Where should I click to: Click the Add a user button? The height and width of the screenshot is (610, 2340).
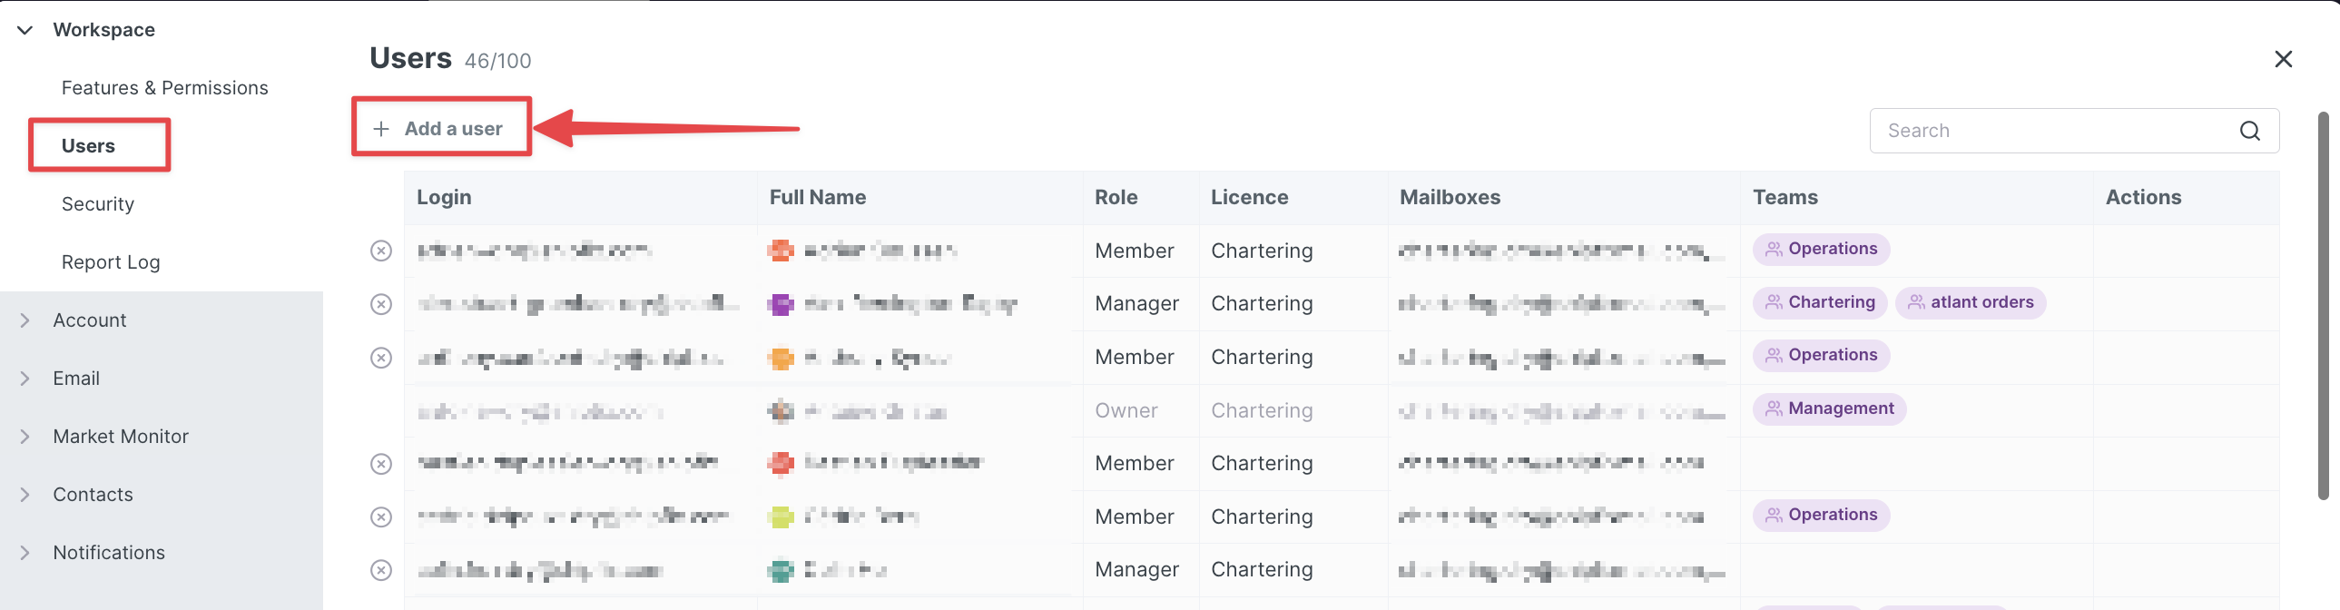[x=440, y=129]
